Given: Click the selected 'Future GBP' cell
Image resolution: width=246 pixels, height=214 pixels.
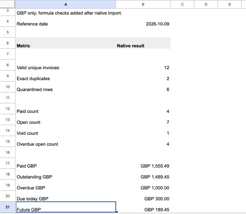Looking at the screenshot, I should [66, 207].
